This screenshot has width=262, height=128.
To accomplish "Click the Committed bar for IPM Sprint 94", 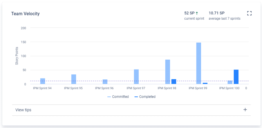I will click(43, 81).
